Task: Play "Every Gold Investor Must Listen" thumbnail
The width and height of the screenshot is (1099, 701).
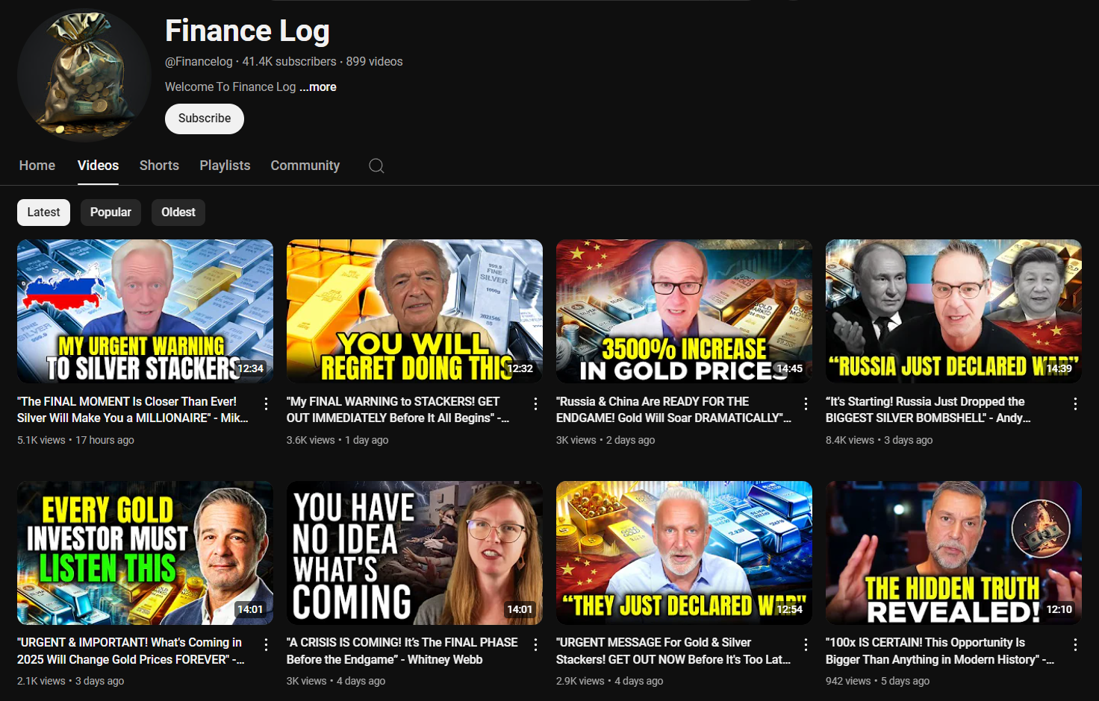Action: coord(145,553)
